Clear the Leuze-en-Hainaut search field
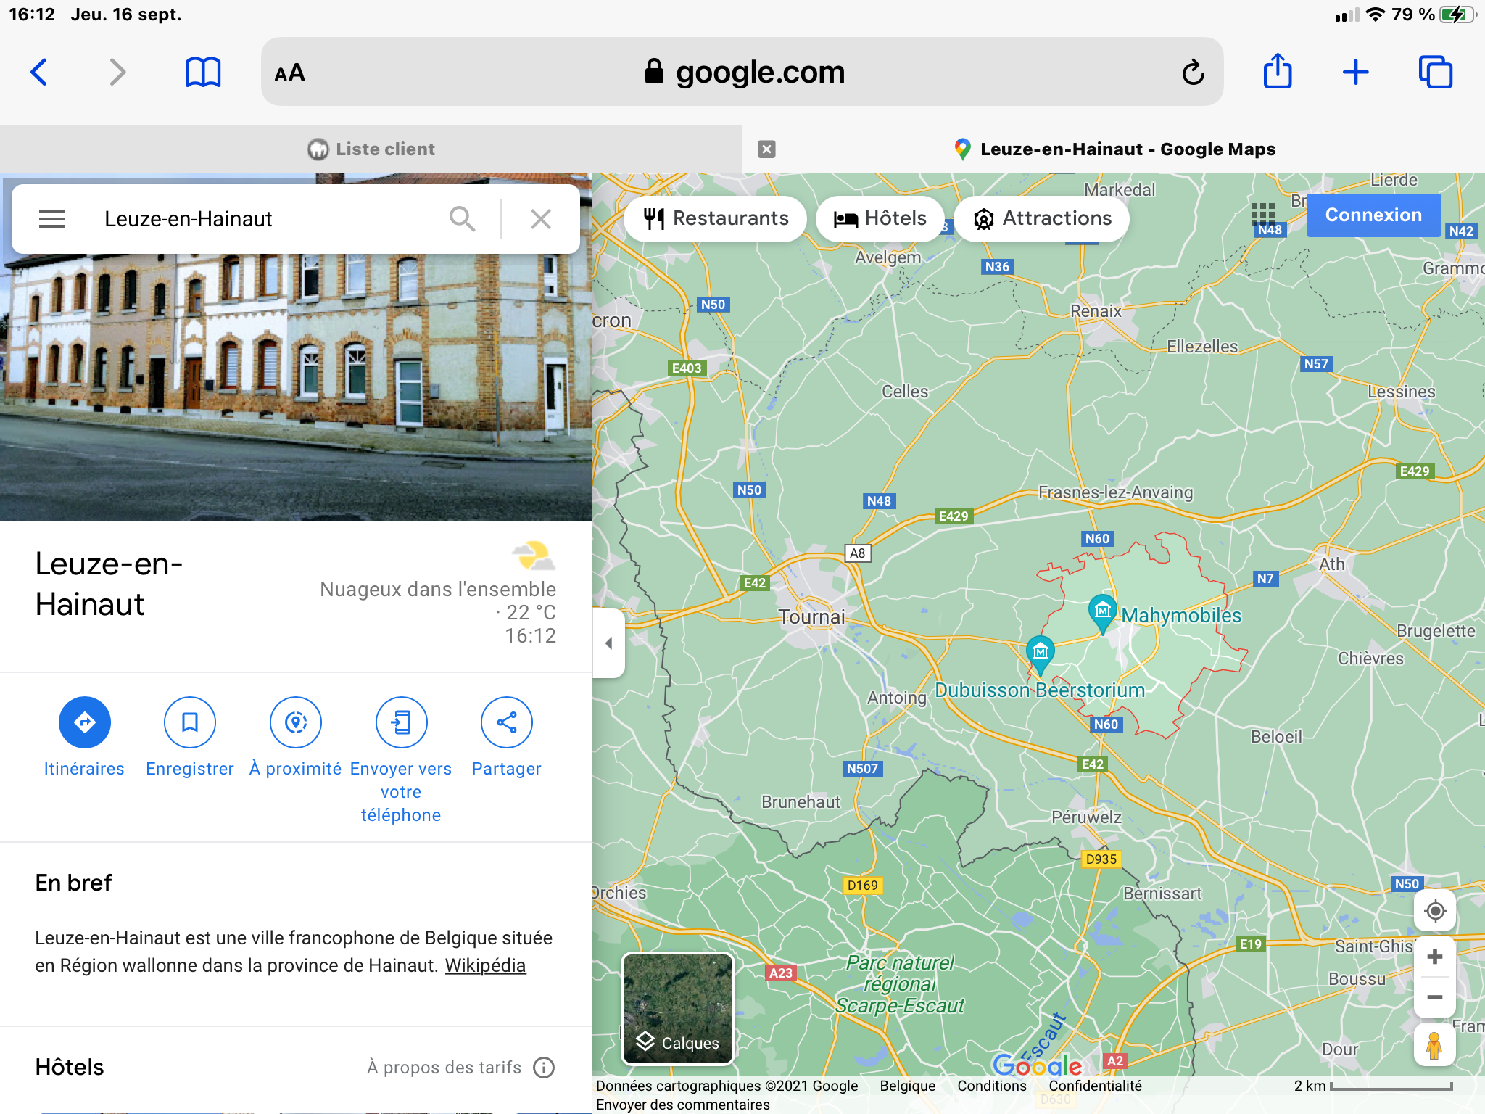Image resolution: width=1485 pixels, height=1114 pixels. tap(541, 219)
